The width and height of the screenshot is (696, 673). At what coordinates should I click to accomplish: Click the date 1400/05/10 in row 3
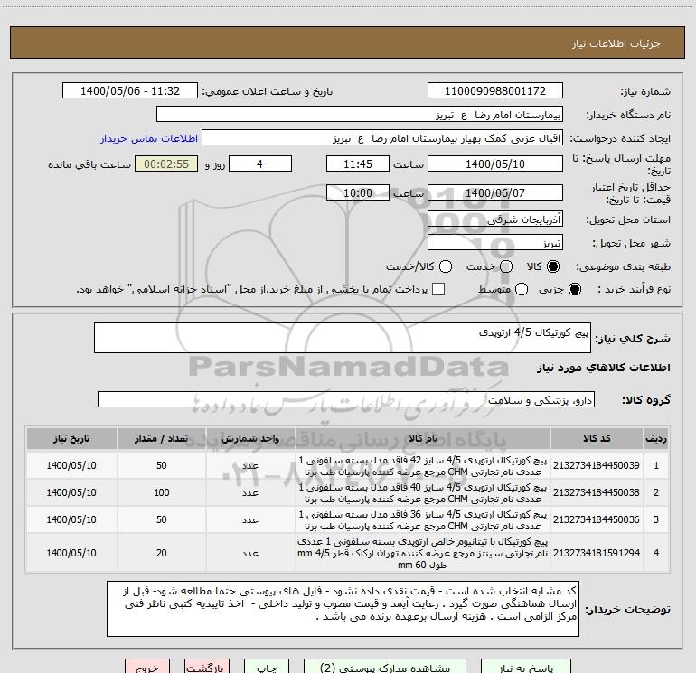(71, 519)
